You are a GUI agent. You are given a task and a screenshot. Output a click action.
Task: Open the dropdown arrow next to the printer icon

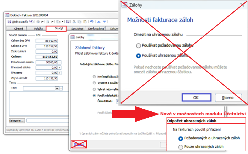point(42,22)
